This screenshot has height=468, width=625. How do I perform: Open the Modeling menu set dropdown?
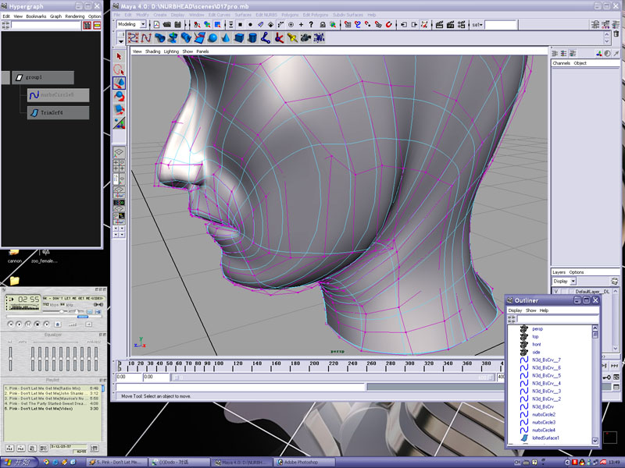click(x=144, y=25)
